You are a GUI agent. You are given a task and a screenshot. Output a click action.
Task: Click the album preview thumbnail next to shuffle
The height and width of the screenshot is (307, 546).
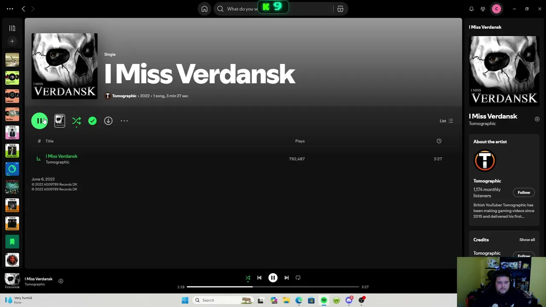pyautogui.click(x=60, y=121)
